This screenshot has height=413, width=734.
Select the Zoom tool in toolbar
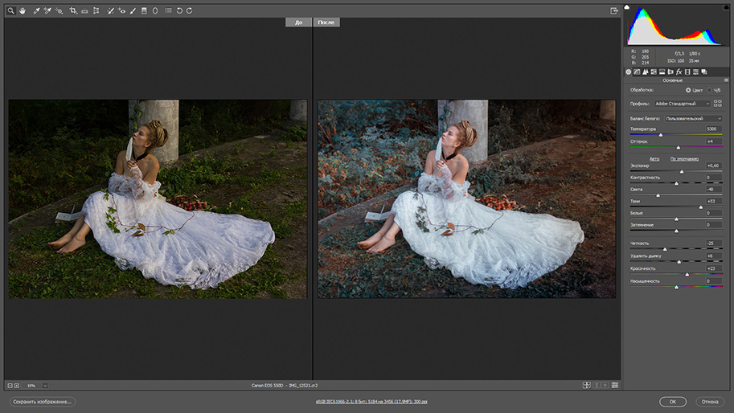click(x=11, y=10)
